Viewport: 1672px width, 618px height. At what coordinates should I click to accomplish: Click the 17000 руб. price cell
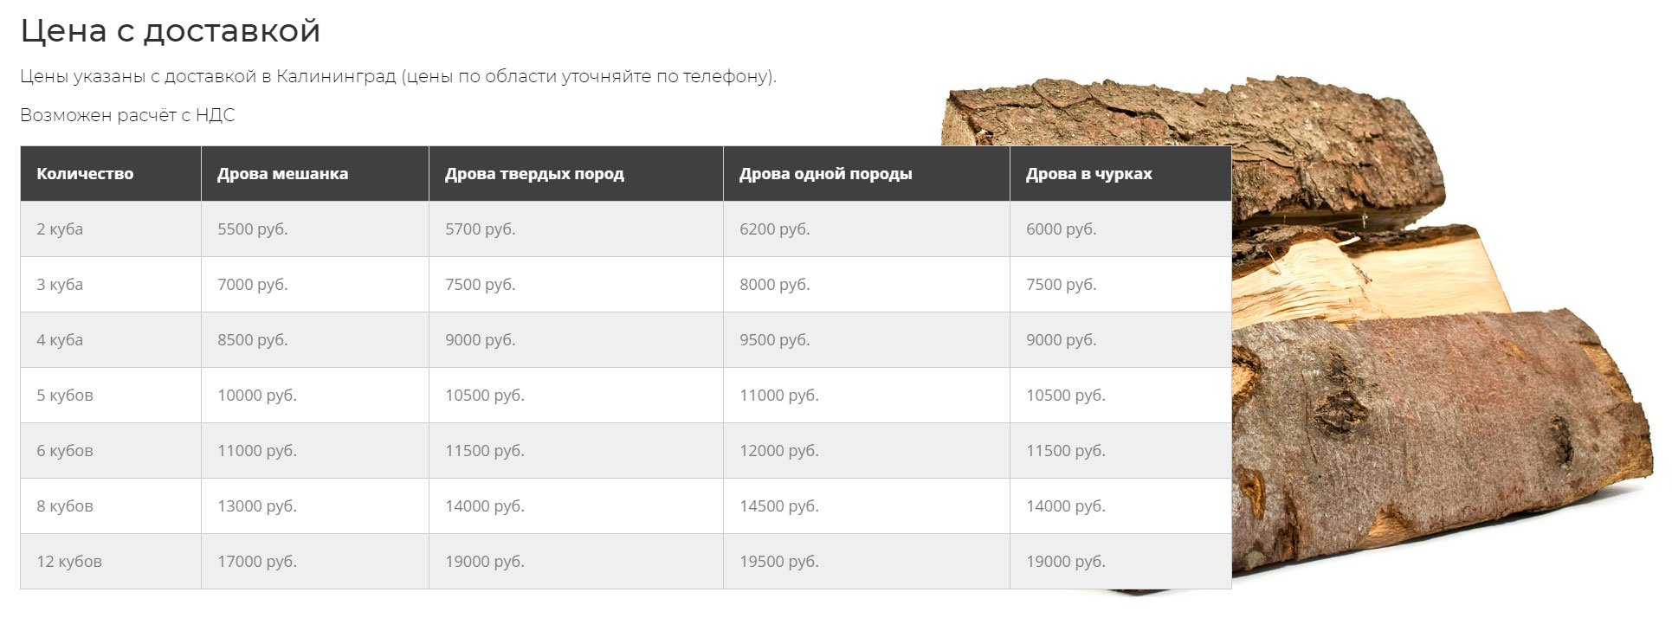[315, 562]
